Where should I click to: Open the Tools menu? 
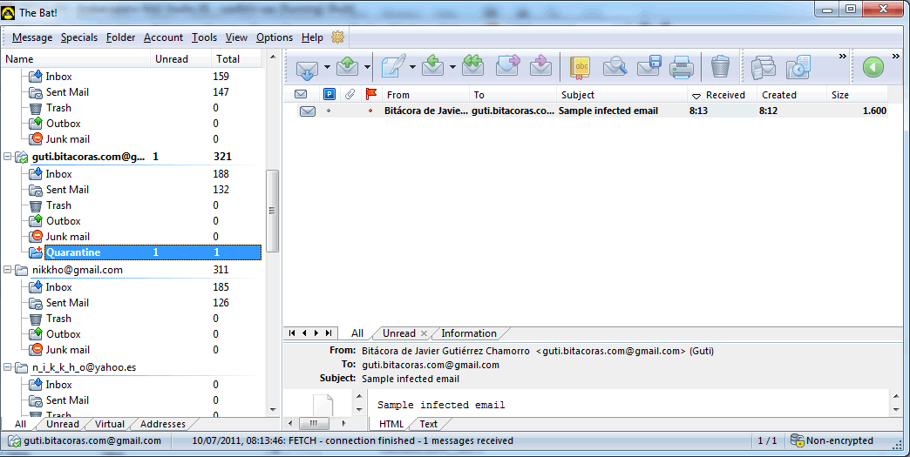point(204,37)
